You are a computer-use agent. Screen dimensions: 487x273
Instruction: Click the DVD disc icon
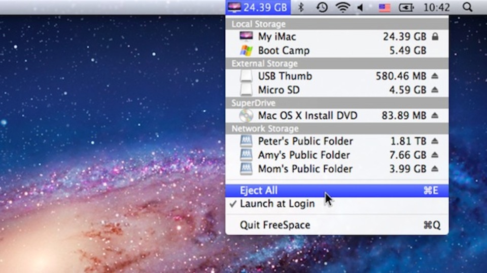246,116
